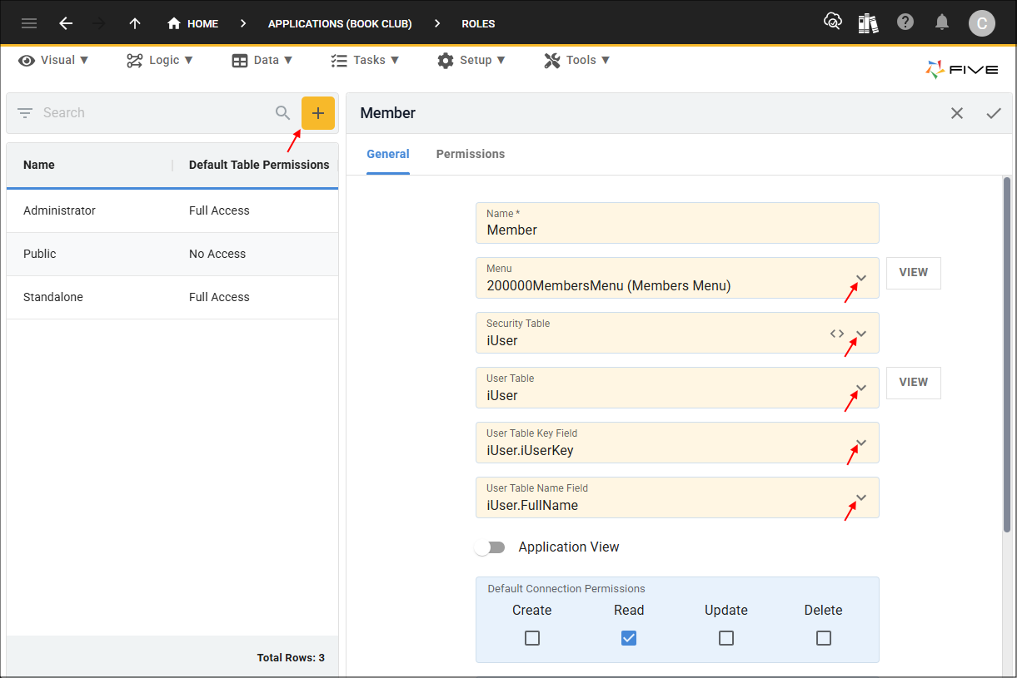Click Default Table Permissions column header
Viewport: 1017px width, 678px height.
(x=259, y=165)
